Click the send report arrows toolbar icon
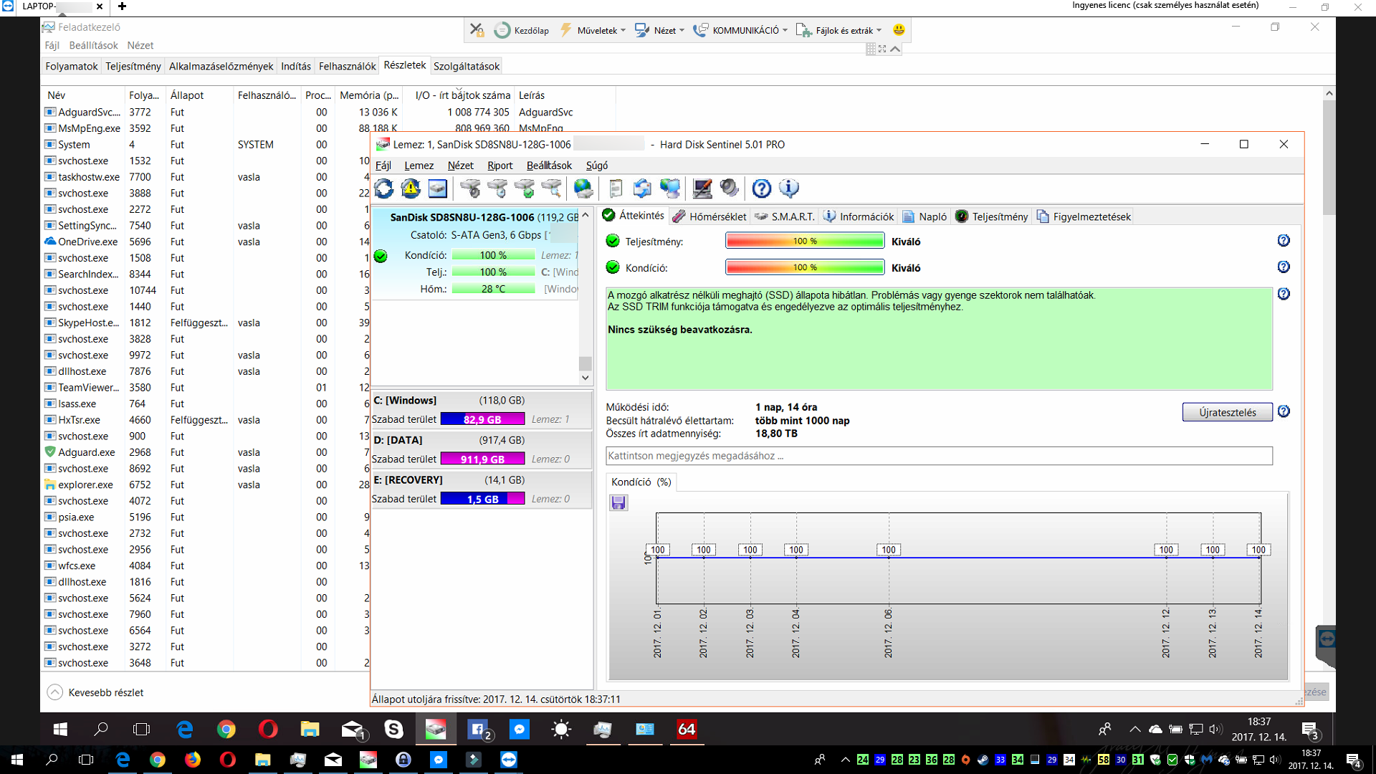The height and width of the screenshot is (774, 1376). [642, 188]
